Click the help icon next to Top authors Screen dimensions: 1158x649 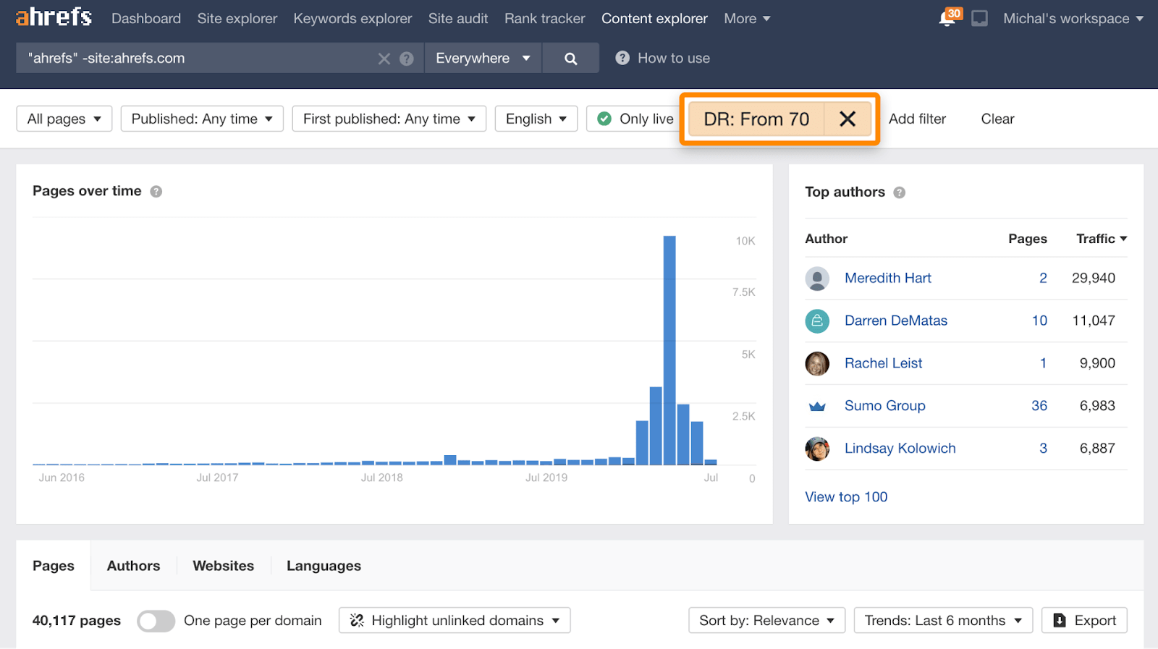[x=899, y=192]
